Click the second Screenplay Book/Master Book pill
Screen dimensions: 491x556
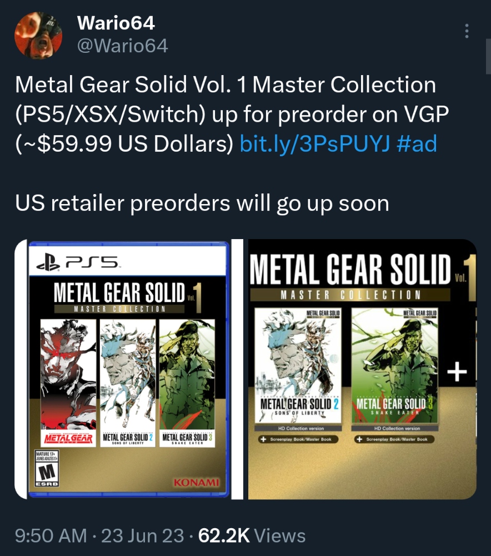(394, 439)
